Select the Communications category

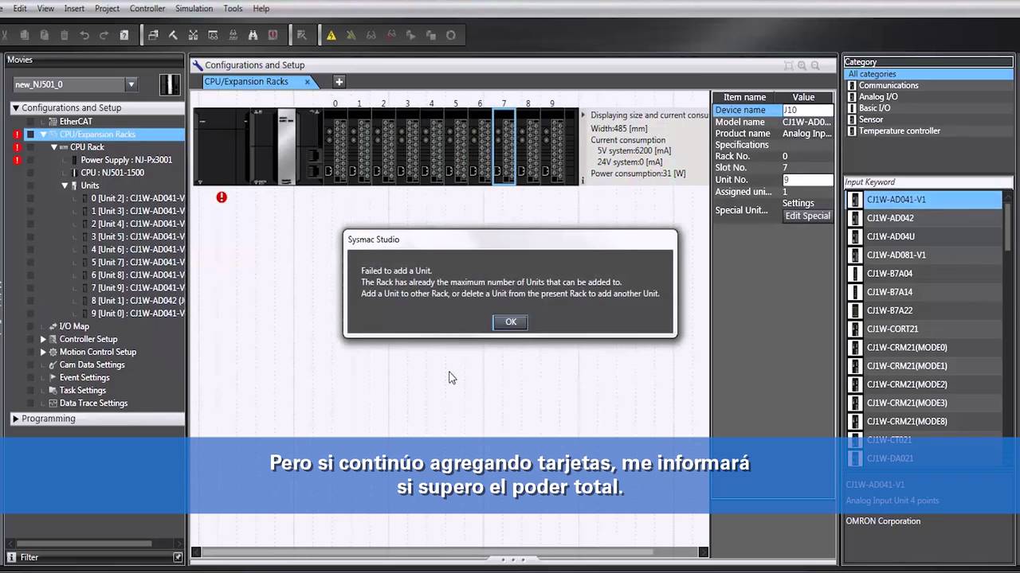tap(889, 85)
